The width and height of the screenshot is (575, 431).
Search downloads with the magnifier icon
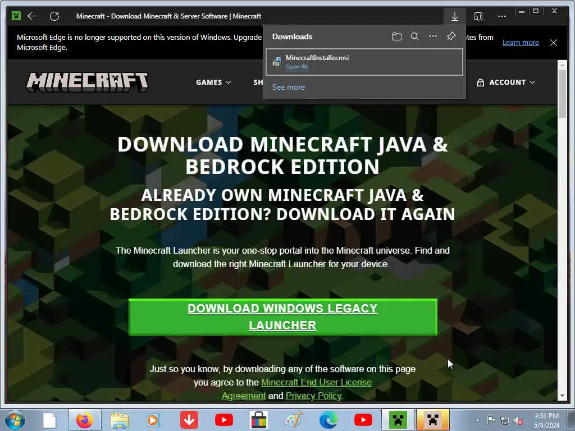[x=415, y=36]
